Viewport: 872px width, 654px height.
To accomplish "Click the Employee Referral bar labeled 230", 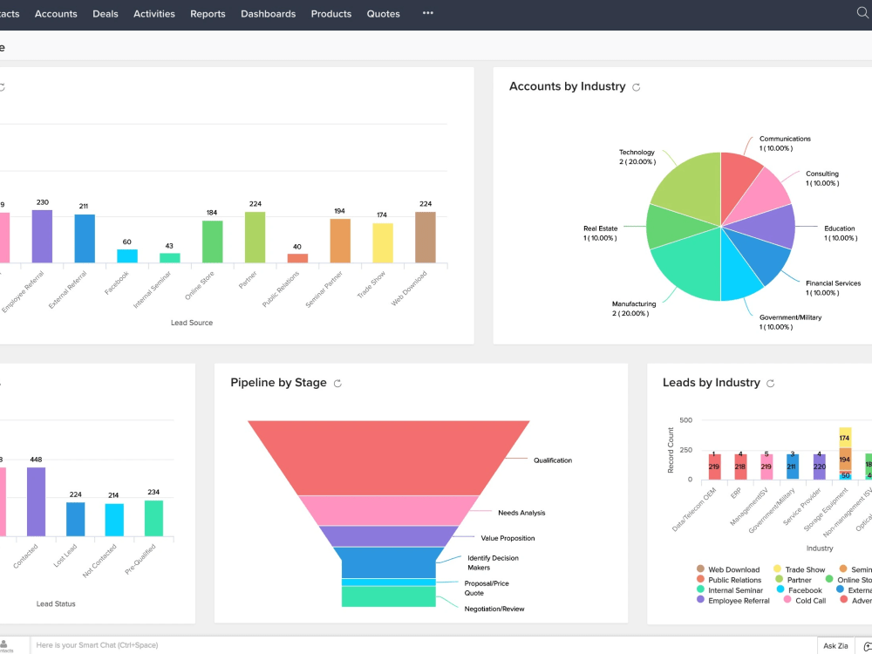I will pyautogui.click(x=42, y=236).
